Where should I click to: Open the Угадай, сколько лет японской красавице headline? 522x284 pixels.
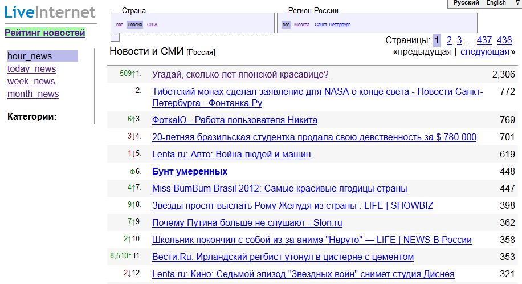click(240, 75)
